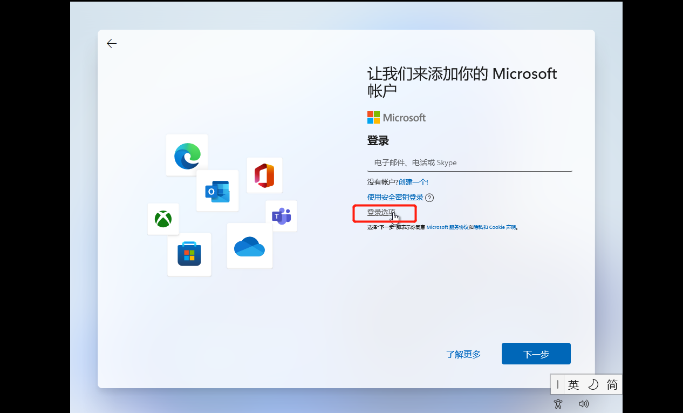The height and width of the screenshot is (413, 683).
Task: Open the accessibility icon in the corner
Action: click(x=558, y=403)
